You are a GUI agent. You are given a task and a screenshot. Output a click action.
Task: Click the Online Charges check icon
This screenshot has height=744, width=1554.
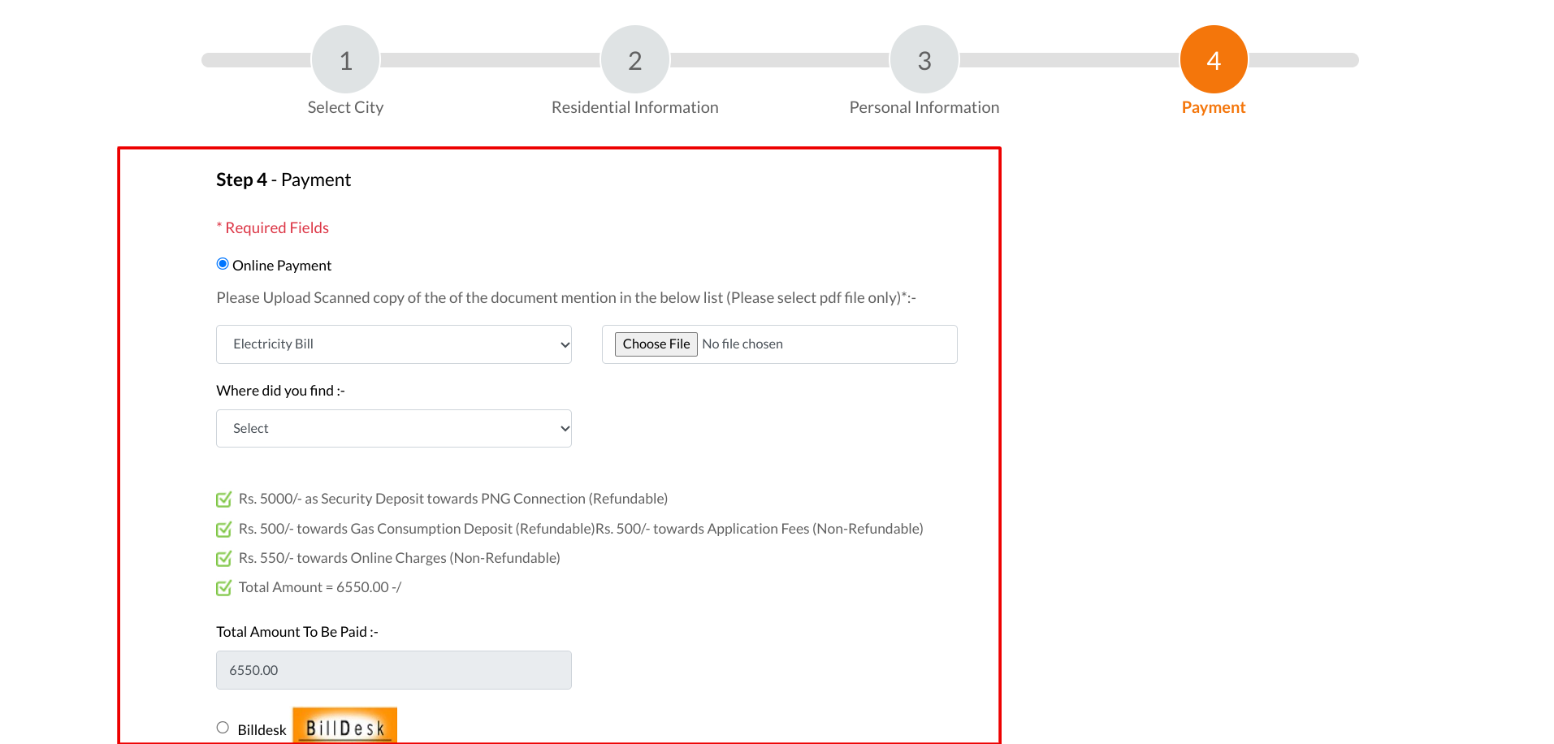223,559
